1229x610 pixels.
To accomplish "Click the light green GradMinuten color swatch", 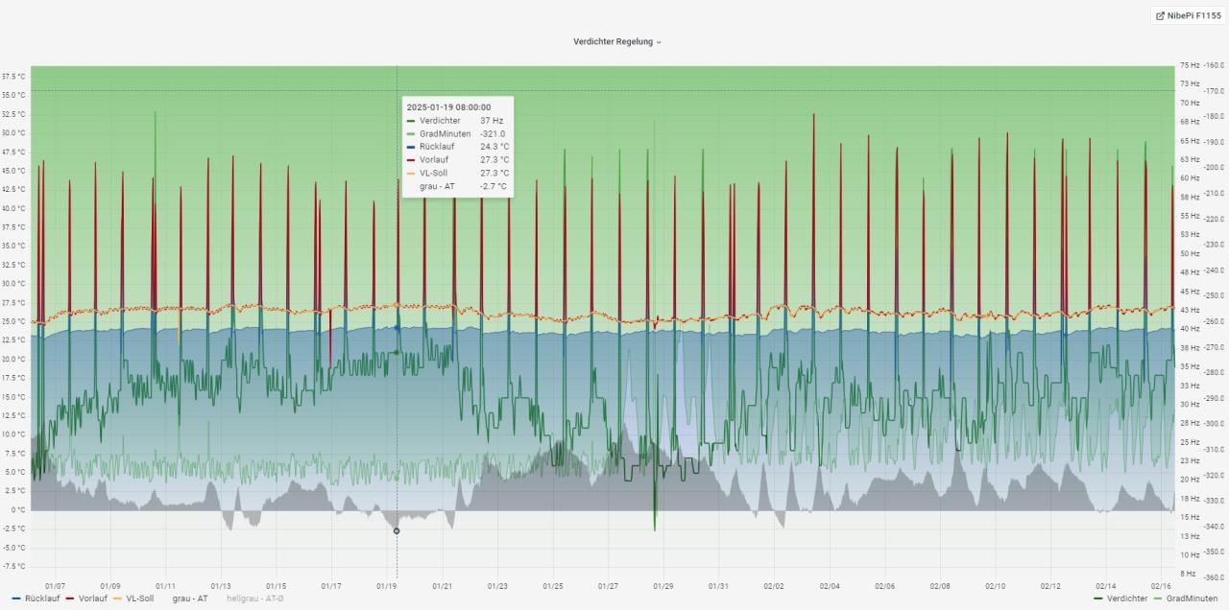I will click(x=1158, y=598).
